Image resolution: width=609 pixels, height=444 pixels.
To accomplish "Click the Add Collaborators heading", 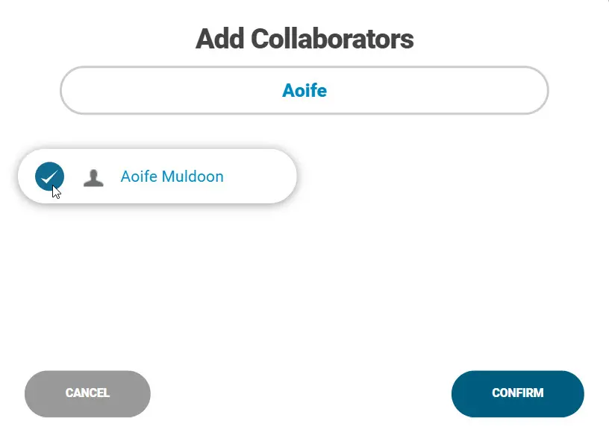I will coord(304,39).
